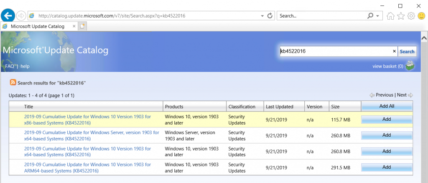Click the browser Forward arrow button
This screenshot has height=183, width=428.
[x=21, y=15]
